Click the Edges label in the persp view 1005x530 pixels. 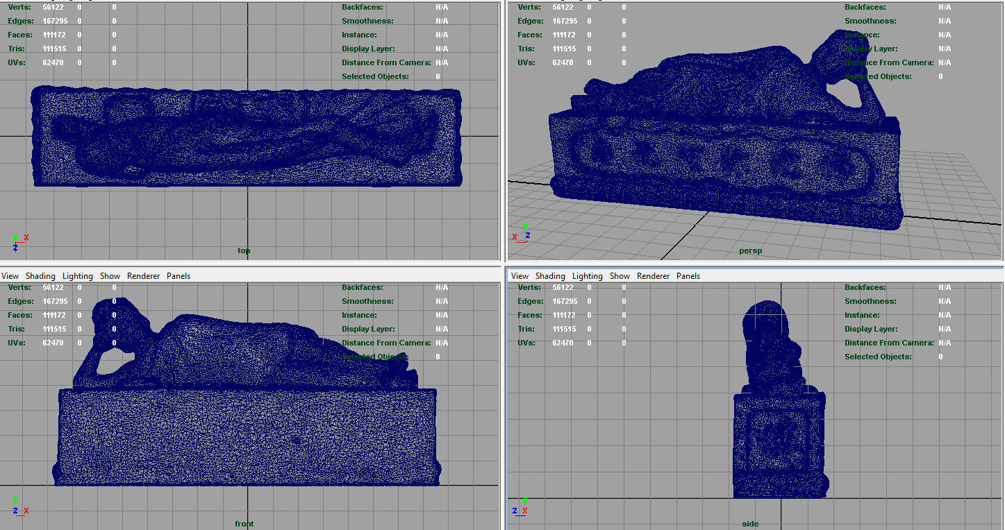coord(531,21)
